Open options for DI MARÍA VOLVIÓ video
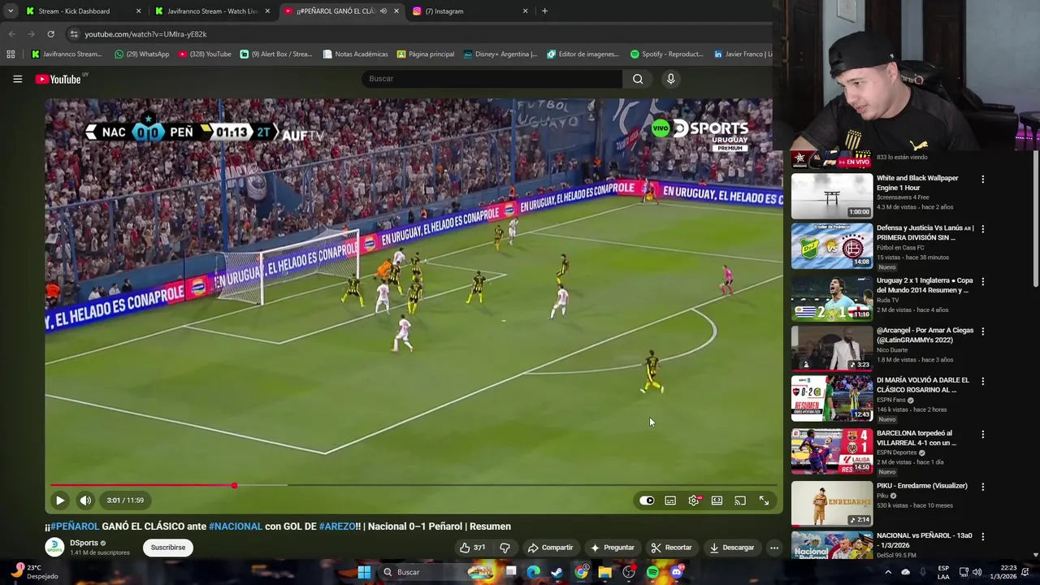The width and height of the screenshot is (1040, 585). coord(982,381)
